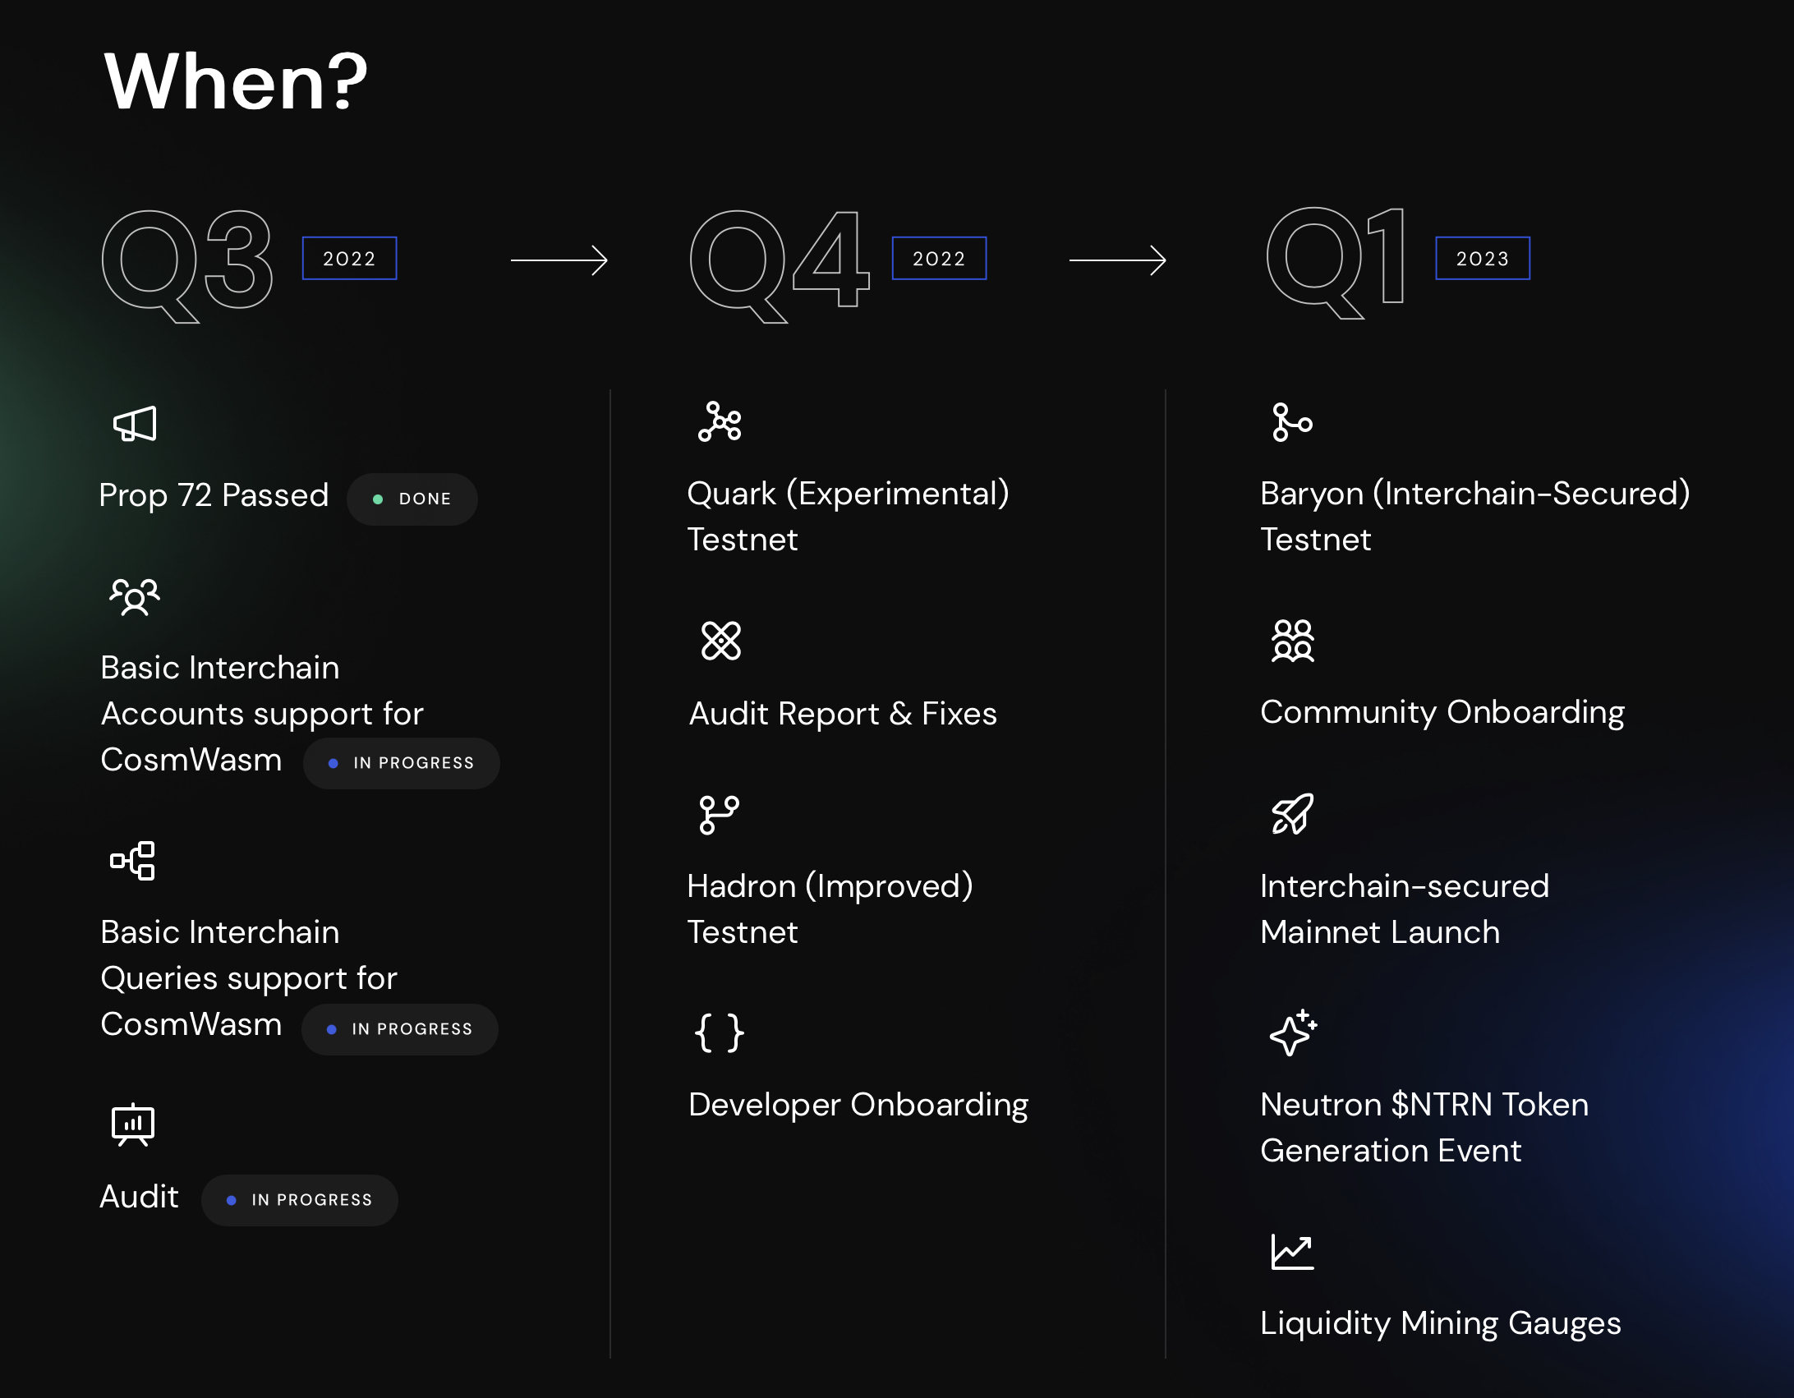The width and height of the screenshot is (1794, 1398).
Task: Click the rocket icon above Mainnet Launch
Action: click(1292, 815)
